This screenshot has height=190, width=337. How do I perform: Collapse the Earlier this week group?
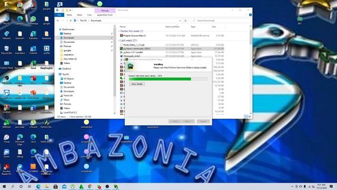pyautogui.click(x=119, y=31)
